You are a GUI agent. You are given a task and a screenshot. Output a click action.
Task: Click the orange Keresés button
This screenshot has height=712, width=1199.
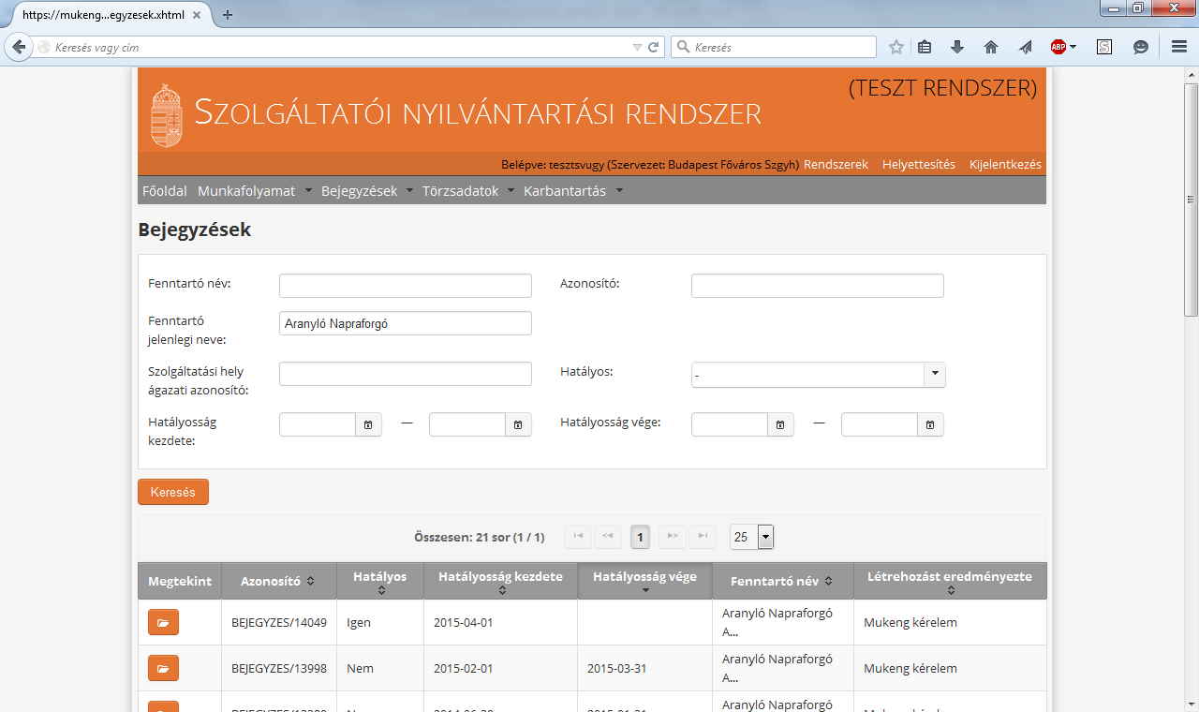[x=173, y=492]
